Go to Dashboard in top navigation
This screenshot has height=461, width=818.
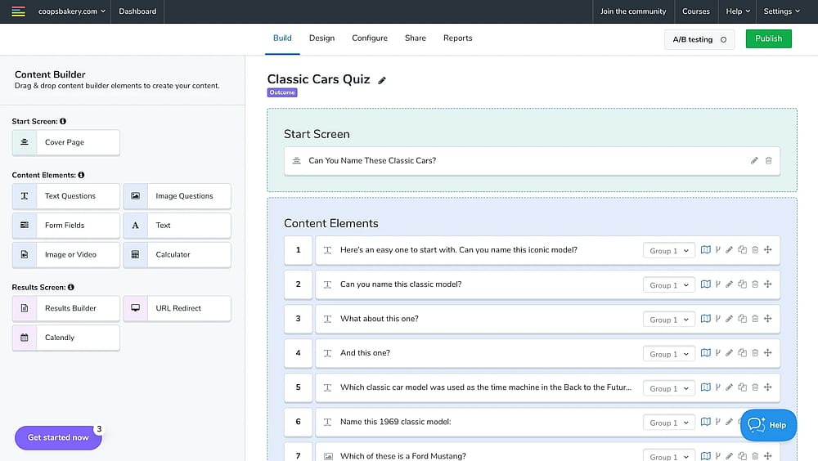coord(137,11)
